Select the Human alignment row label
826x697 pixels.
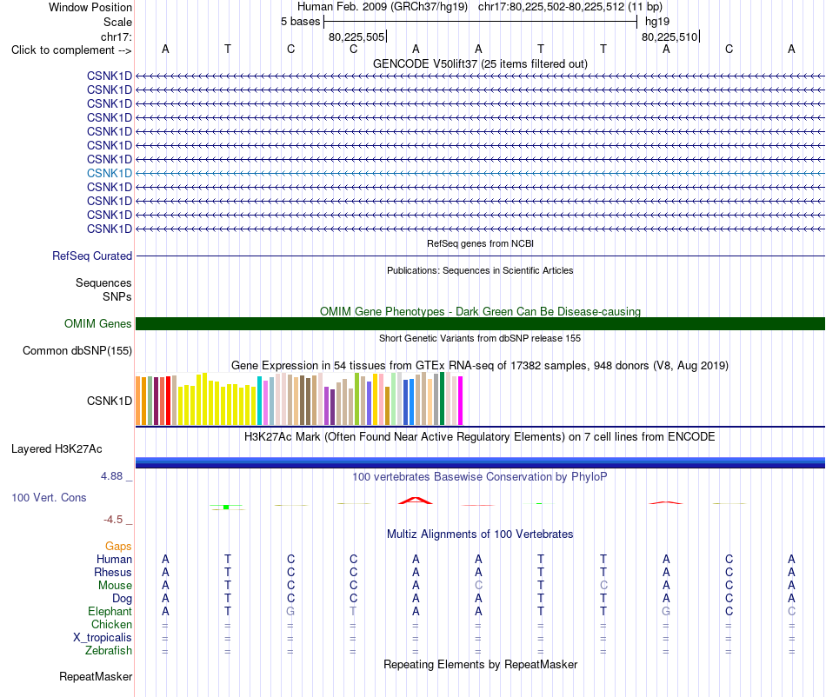[x=114, y=559]
